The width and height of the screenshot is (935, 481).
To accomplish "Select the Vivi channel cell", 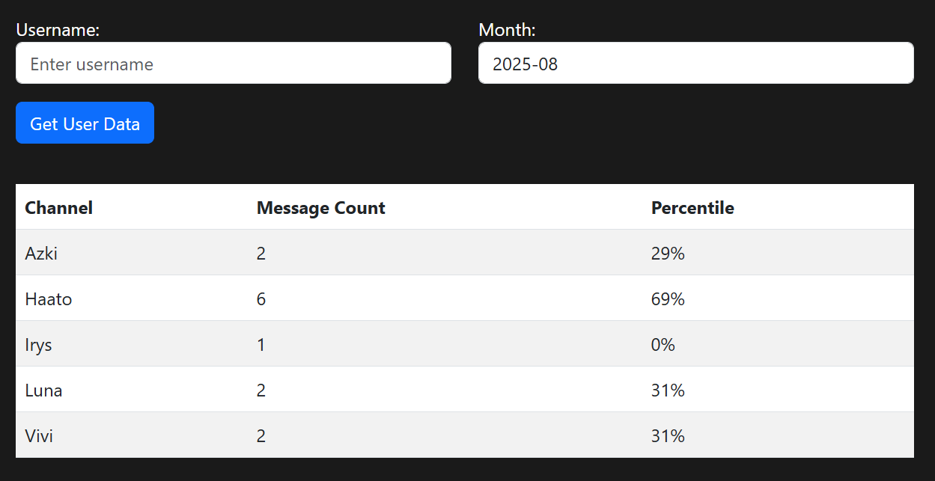I will [39, 436].
